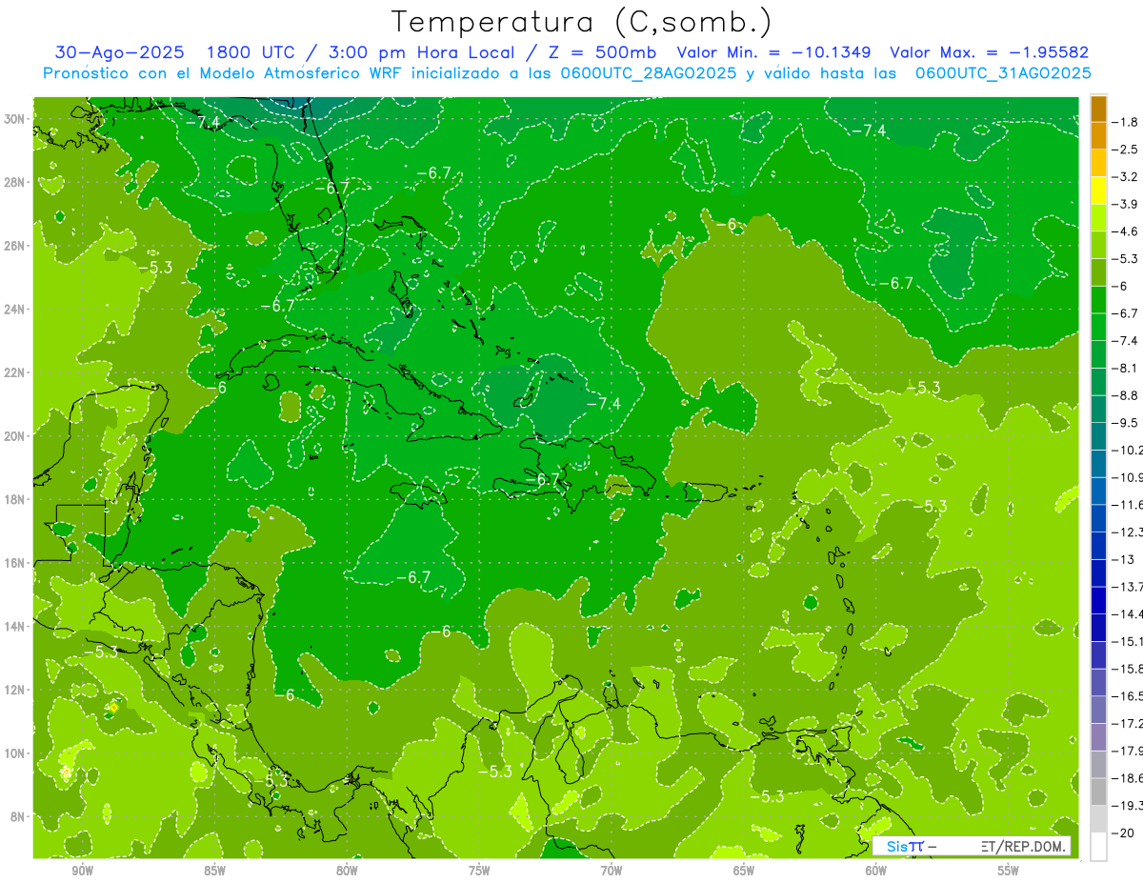Screen dimensions: 1143x883
Task: Click the '-1.8' value on color legend
Action: click(x=1125, y=122)
